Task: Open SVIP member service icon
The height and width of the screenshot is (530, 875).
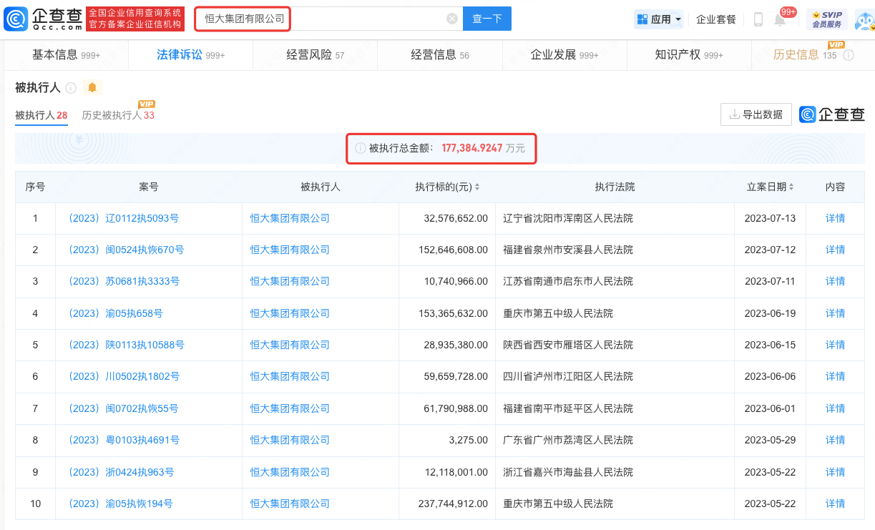Action: [x=826, y=19]
